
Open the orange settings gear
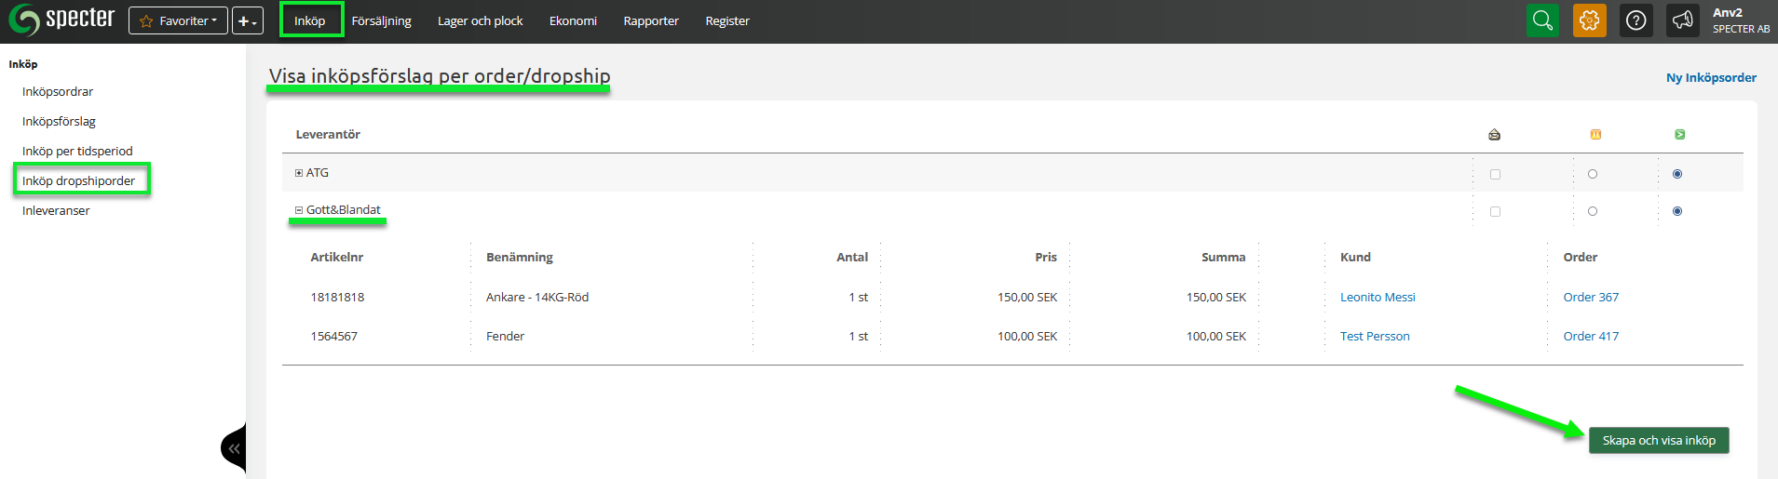(1590, 20)
